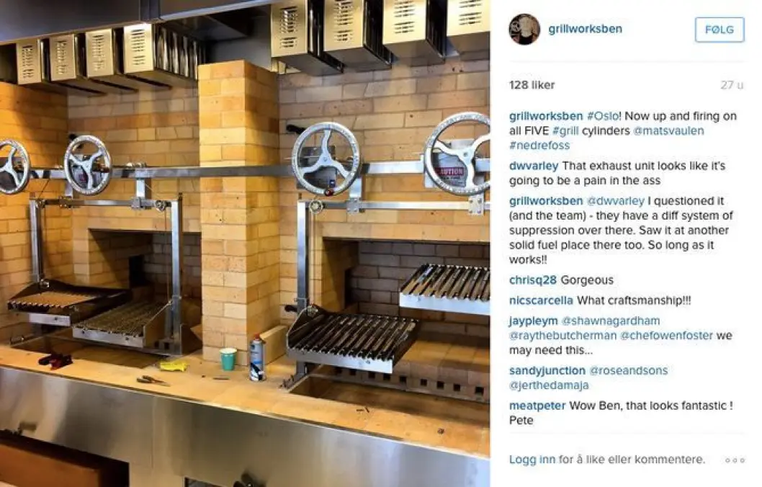
Task: Open the three-dot more options menu
Action: 735,460
